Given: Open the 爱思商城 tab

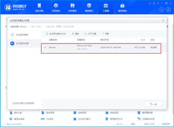Looking at the screenshot, I should (122, 8).
